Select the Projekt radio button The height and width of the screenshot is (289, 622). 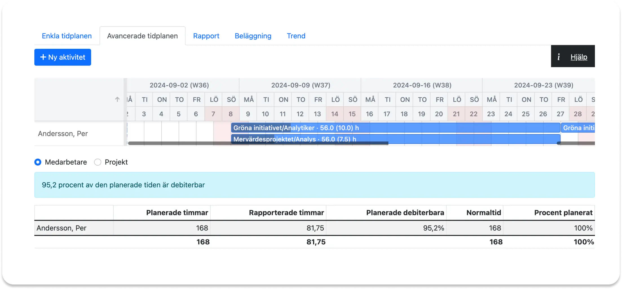tap(98, 162)
